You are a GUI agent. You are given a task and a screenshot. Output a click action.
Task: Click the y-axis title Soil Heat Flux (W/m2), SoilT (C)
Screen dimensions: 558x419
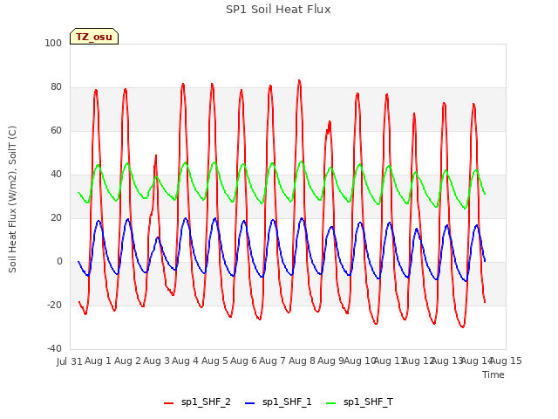pos(12,199)
